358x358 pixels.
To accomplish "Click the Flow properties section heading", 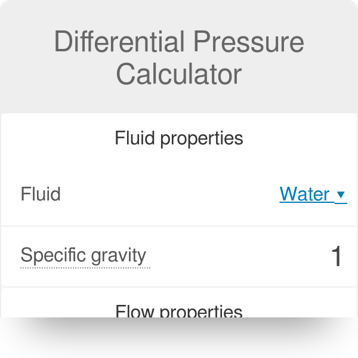I will 179,311.
